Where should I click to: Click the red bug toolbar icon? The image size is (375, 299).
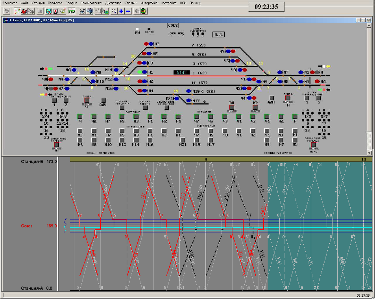coord(24,11)
